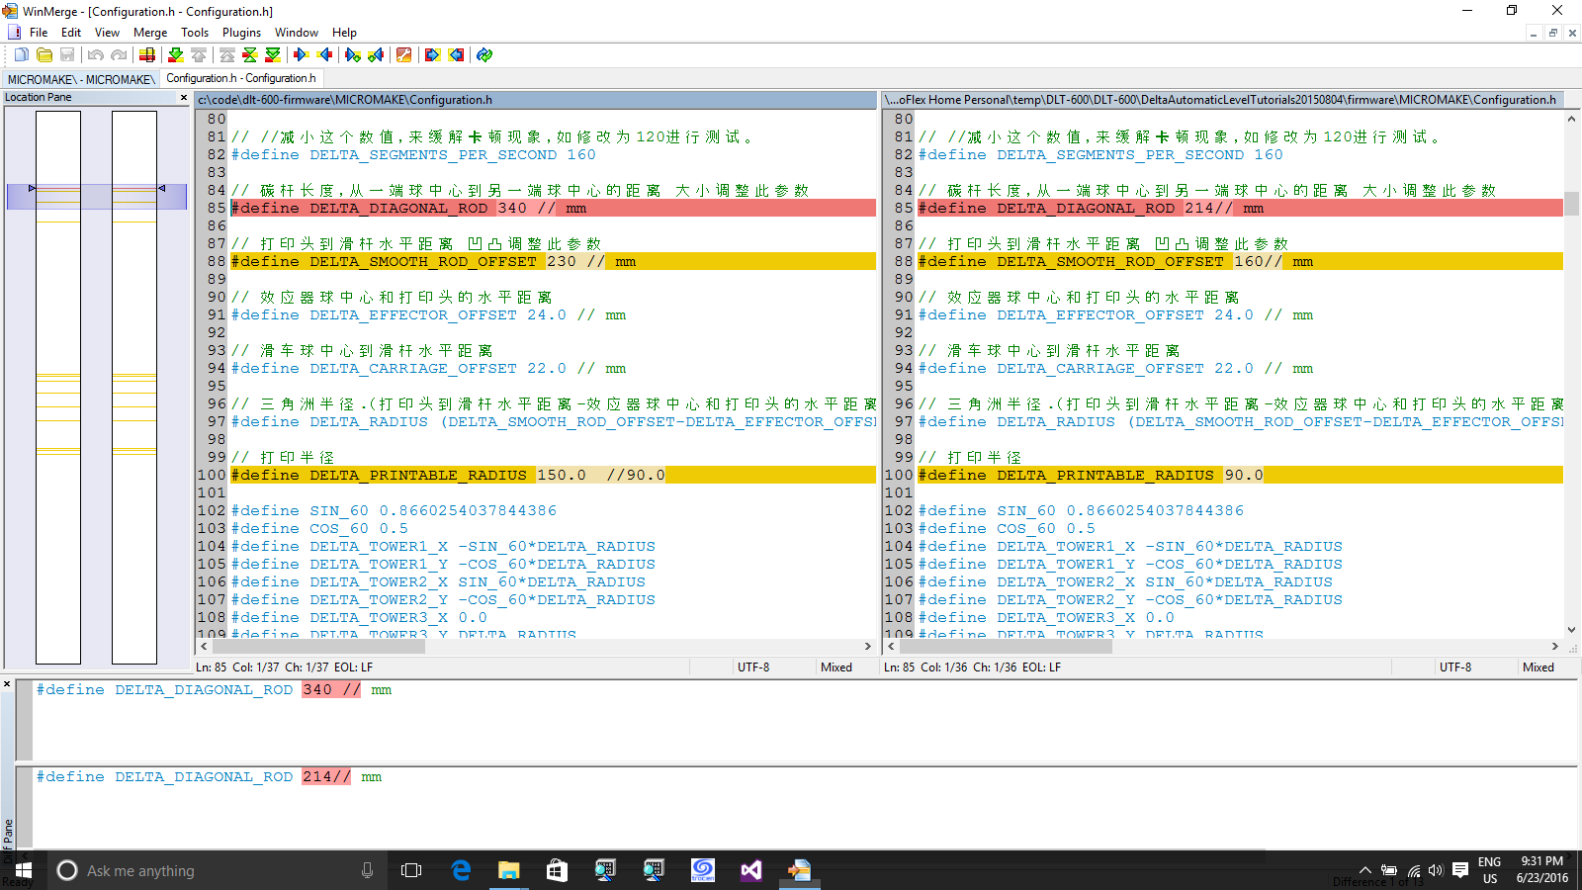Click right pane line 88 DELTA_SMOOTH_ROD_OFFSET 160
The width and height of the screenshot is (1582, 890).
(1240, 261)
